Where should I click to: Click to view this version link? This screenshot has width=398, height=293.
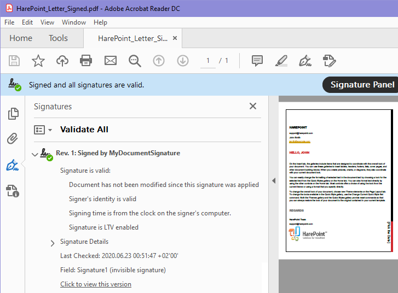pos(96,284)
